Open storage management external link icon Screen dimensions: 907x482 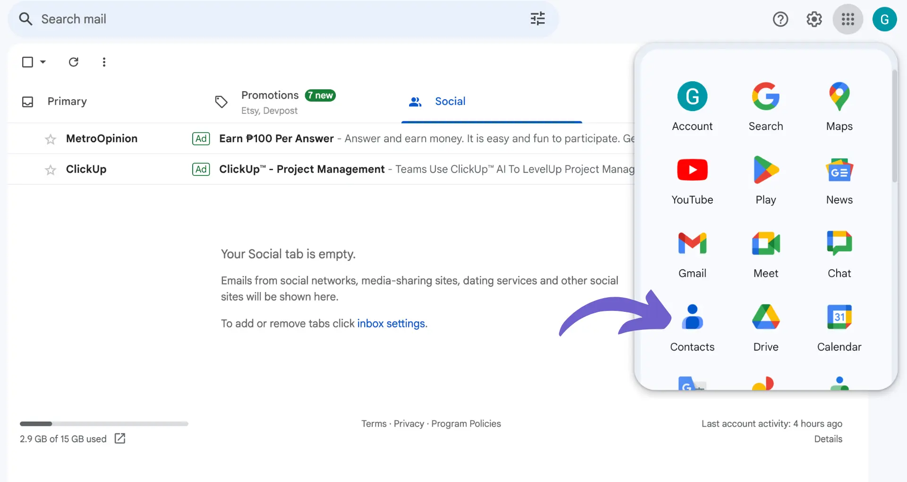(120, 439)
